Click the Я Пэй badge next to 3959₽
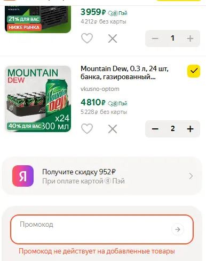The height and width of the screenshot is (261, 206). pos(117,13)
